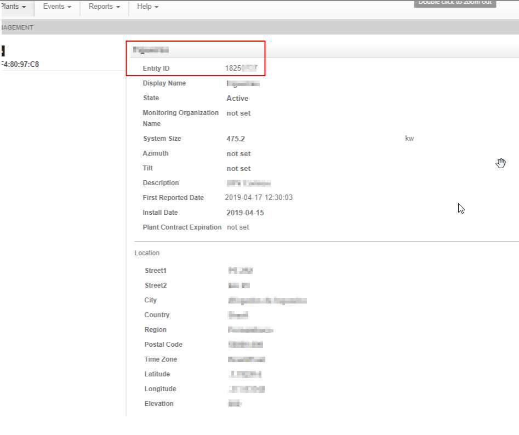This screenshot has width=519, height=435.
Task: Click the 'kw' unit label
Action: 409,139
